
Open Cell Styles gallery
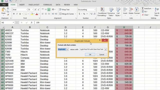pyautogui.click(x=118, y=12)
